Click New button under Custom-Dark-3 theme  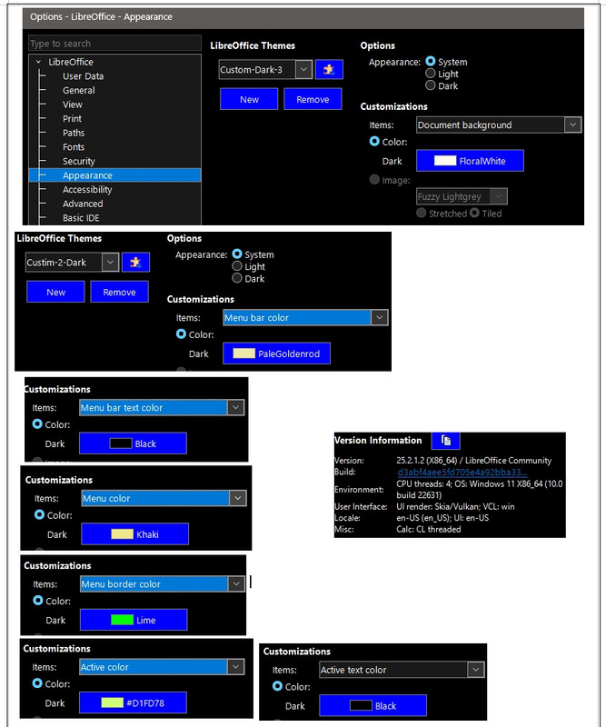(249, 99)
